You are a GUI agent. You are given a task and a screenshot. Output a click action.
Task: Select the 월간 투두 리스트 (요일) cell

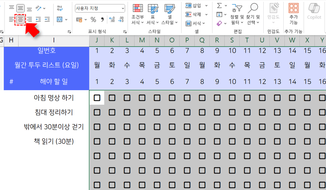[47, 65]
